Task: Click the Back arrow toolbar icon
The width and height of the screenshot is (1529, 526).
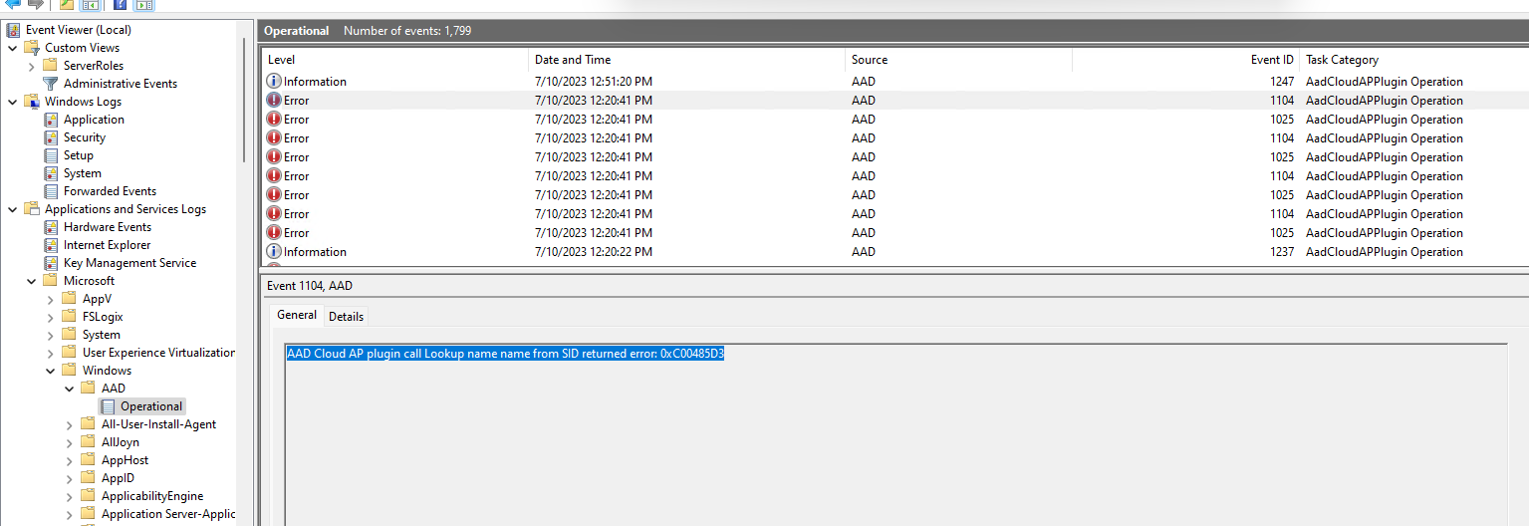Action: [13, 4]
